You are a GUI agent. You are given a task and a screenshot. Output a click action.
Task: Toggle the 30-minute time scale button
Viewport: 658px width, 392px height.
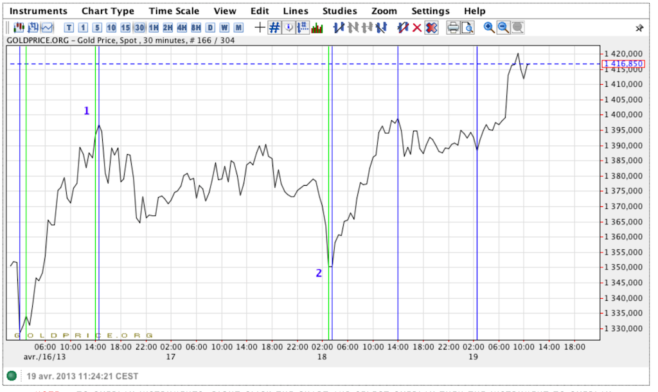tap(139, 28)
